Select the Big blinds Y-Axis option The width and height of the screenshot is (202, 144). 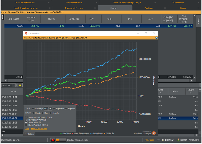click(54, 109)
